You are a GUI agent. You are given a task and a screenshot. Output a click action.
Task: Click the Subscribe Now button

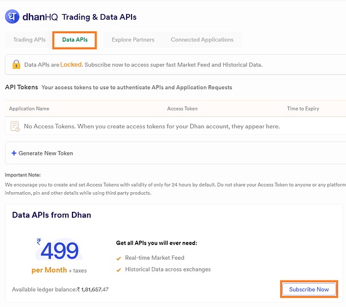(309, 289)
